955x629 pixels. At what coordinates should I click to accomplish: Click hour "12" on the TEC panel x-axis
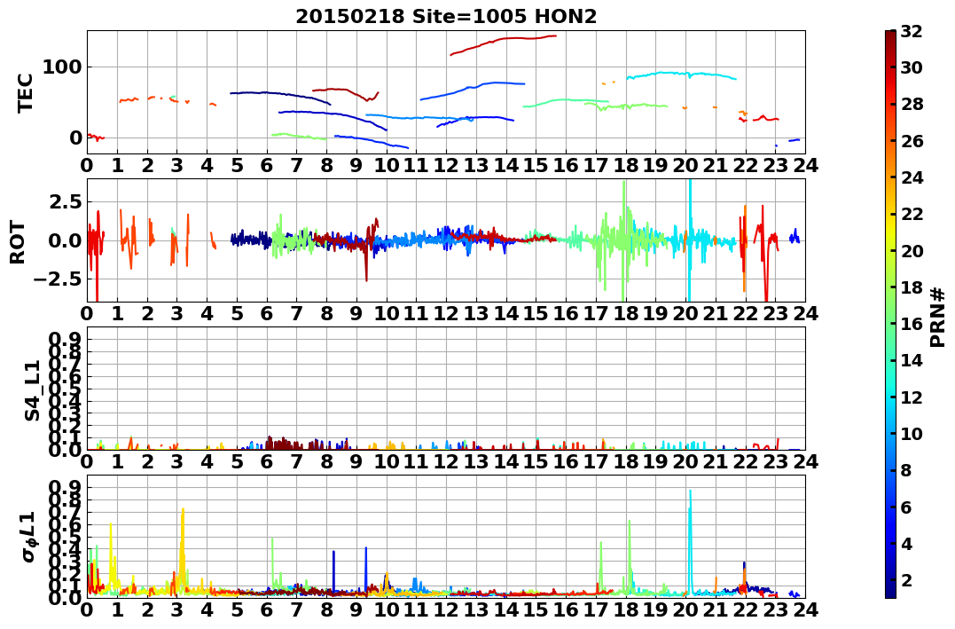coord(446,165)
